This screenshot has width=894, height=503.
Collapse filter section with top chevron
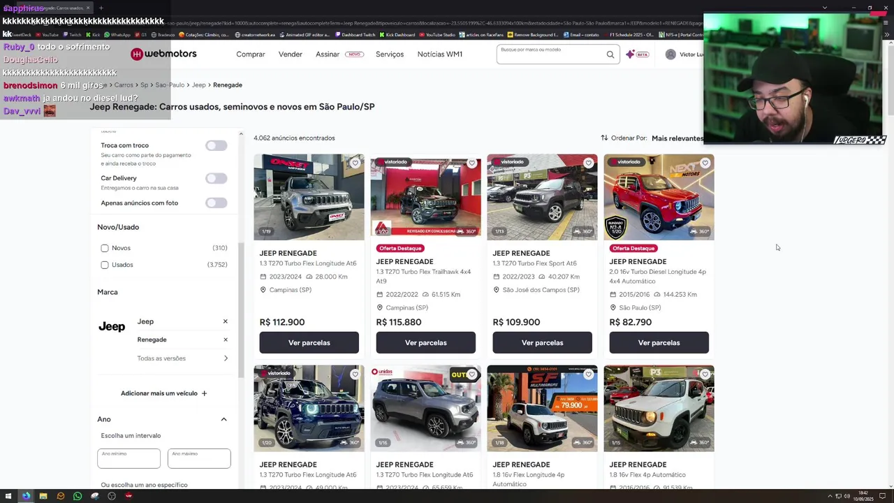[x=241, y=134]
